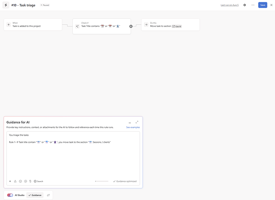Open the Last run on Aug 5 link
The width and height of the screenshot is (275, 200).
(x=230, y=5)
